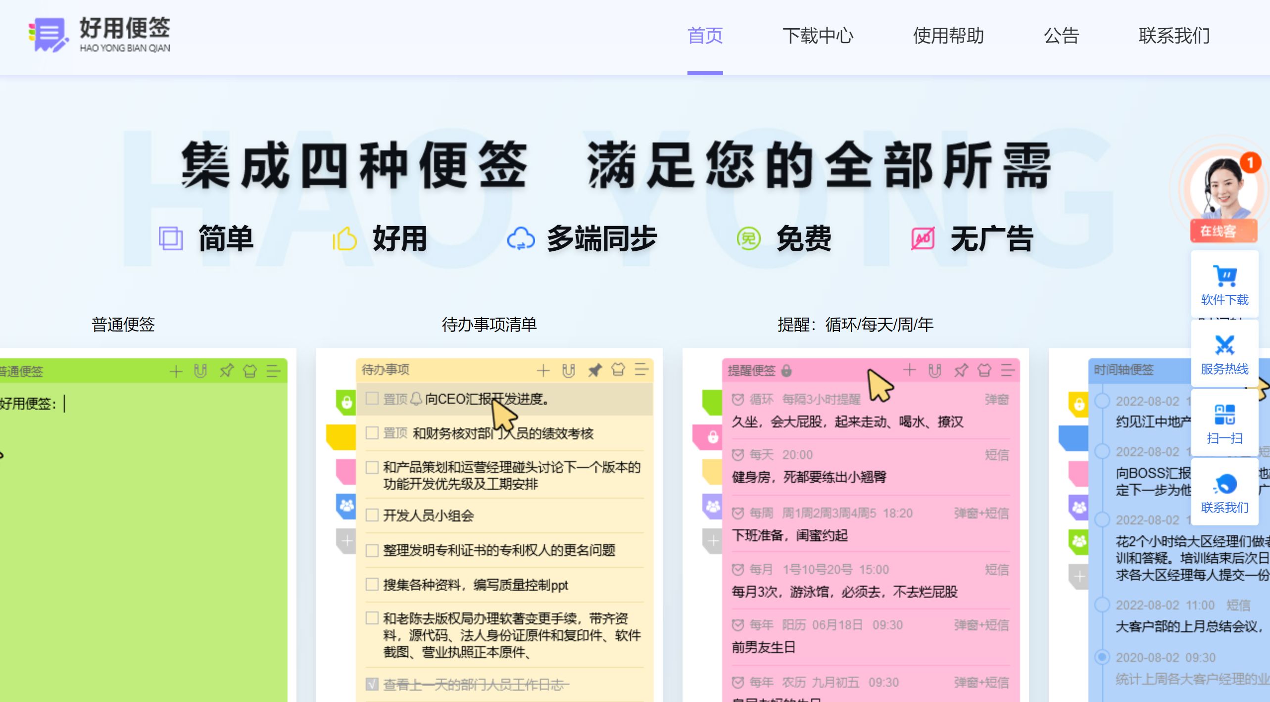Check the 开发人员小组会 todo checkbox
The image size is (1270, 702).
(372, 515)
